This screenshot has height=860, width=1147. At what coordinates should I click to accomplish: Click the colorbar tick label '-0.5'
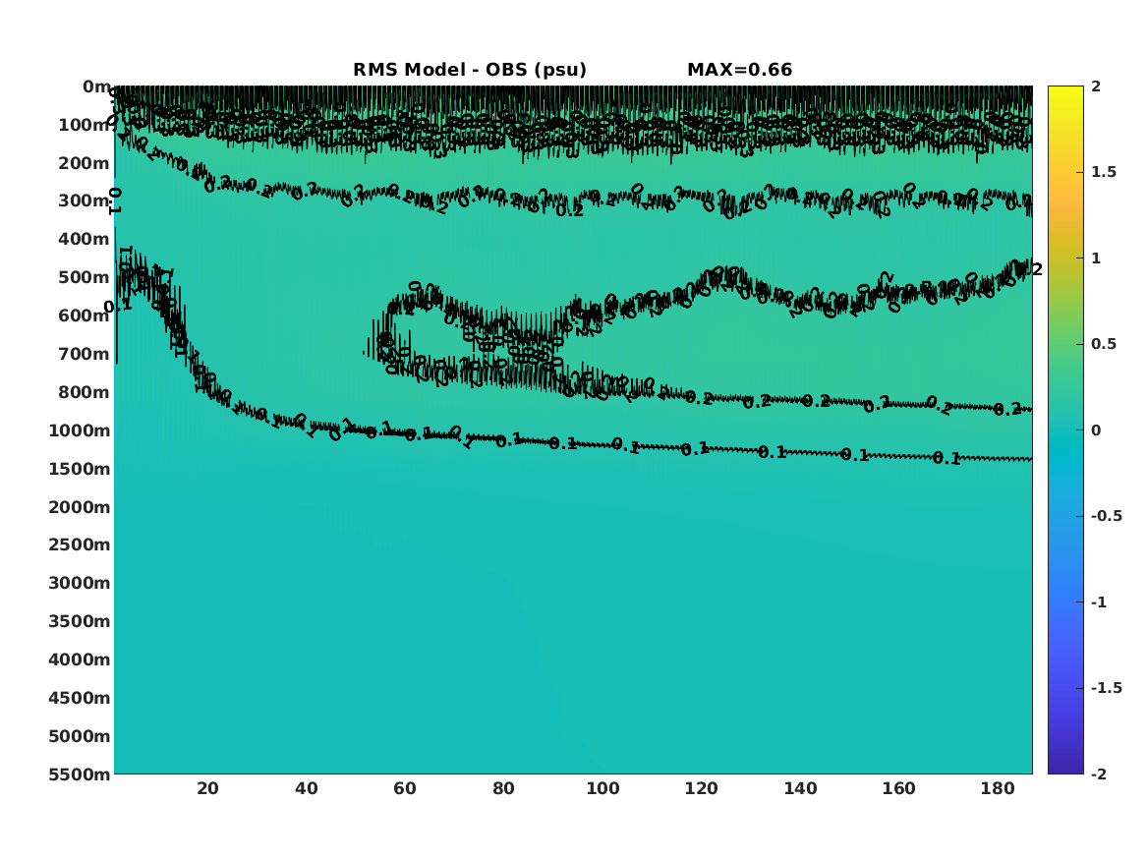coord(1107,516)
